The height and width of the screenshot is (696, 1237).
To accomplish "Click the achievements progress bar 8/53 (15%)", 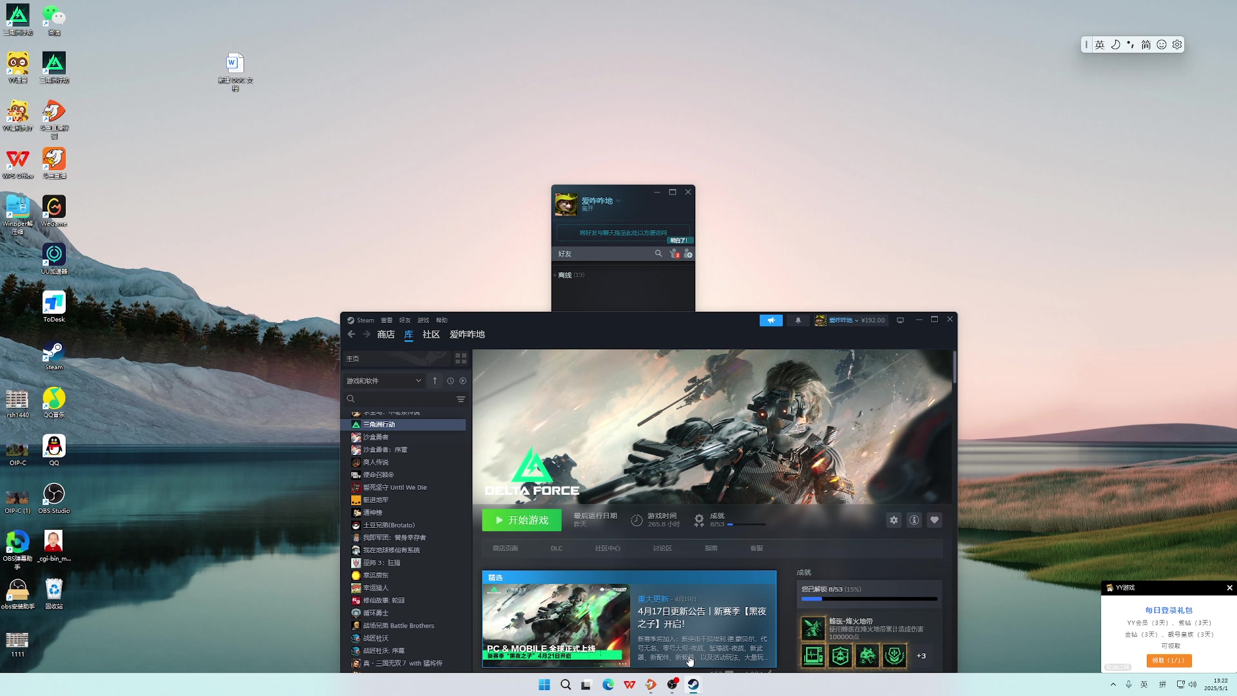I will (x=868, y=599).
